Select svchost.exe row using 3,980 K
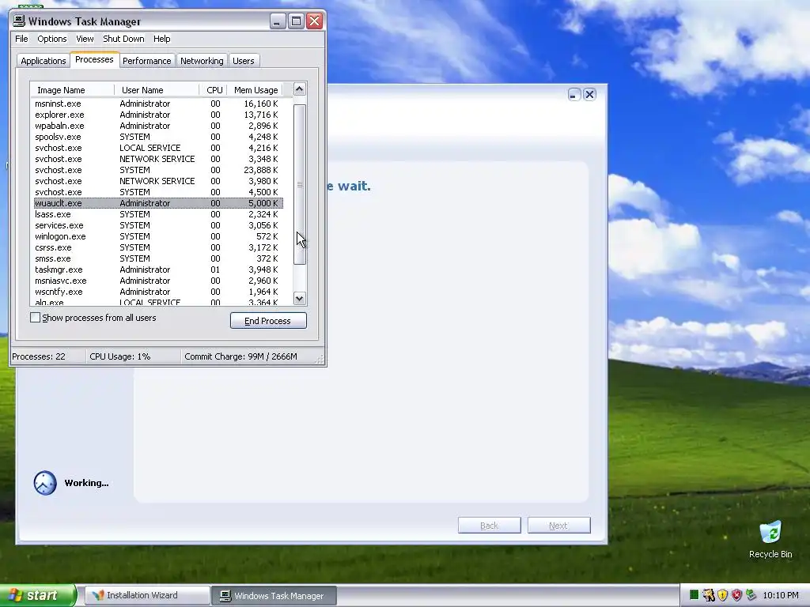 coord(158,181)
